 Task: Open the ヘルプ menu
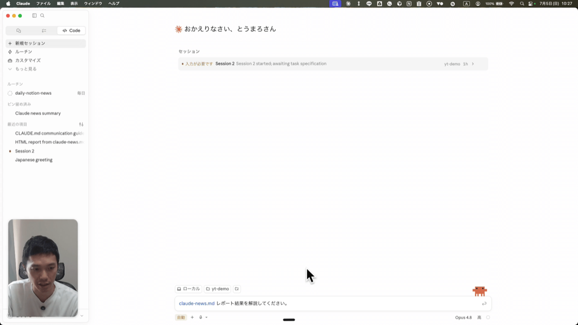[x=113, y=3]
